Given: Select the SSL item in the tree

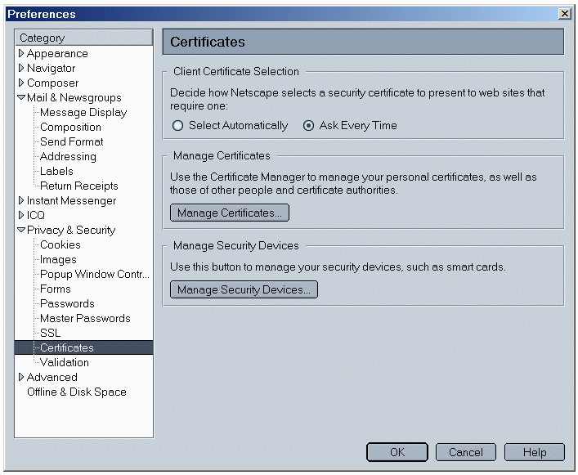Looking at the screenshot, I should [50, 334].
